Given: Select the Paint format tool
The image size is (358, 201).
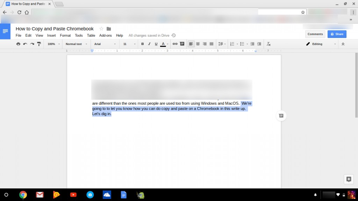Looking at the screenshot, I should click(39, 44).
